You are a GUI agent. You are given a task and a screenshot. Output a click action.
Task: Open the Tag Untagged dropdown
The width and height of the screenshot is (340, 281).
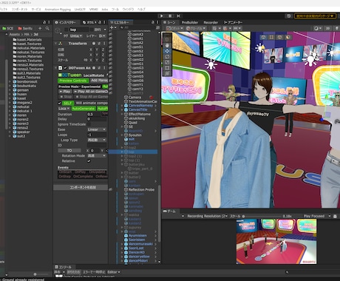tap(76, 36)
